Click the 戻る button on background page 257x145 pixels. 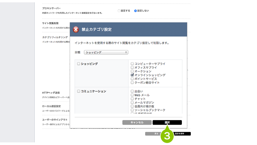pyautogui.click(x=153, y=134)
